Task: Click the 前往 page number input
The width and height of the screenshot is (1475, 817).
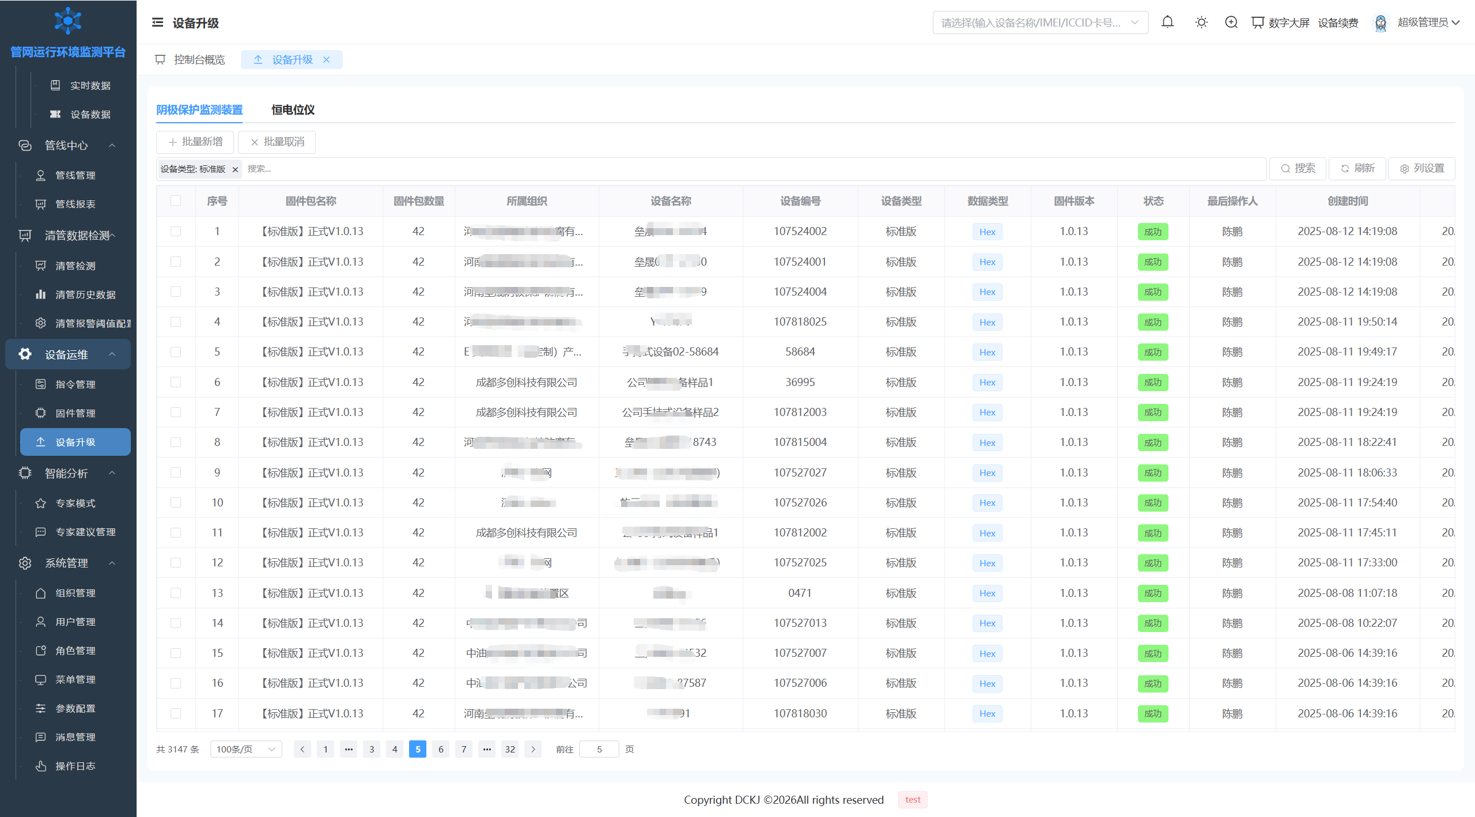Action: point(599,749)
